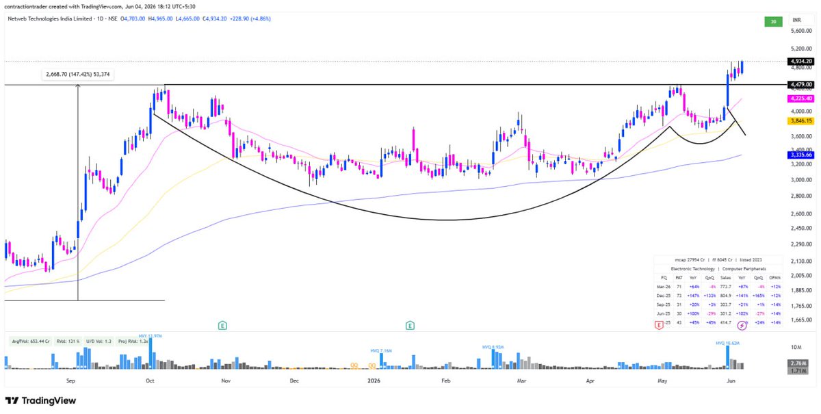Click the Jun-25 quarter row label
The height and width of the screenshot is (414, 821).
point(663,313)
